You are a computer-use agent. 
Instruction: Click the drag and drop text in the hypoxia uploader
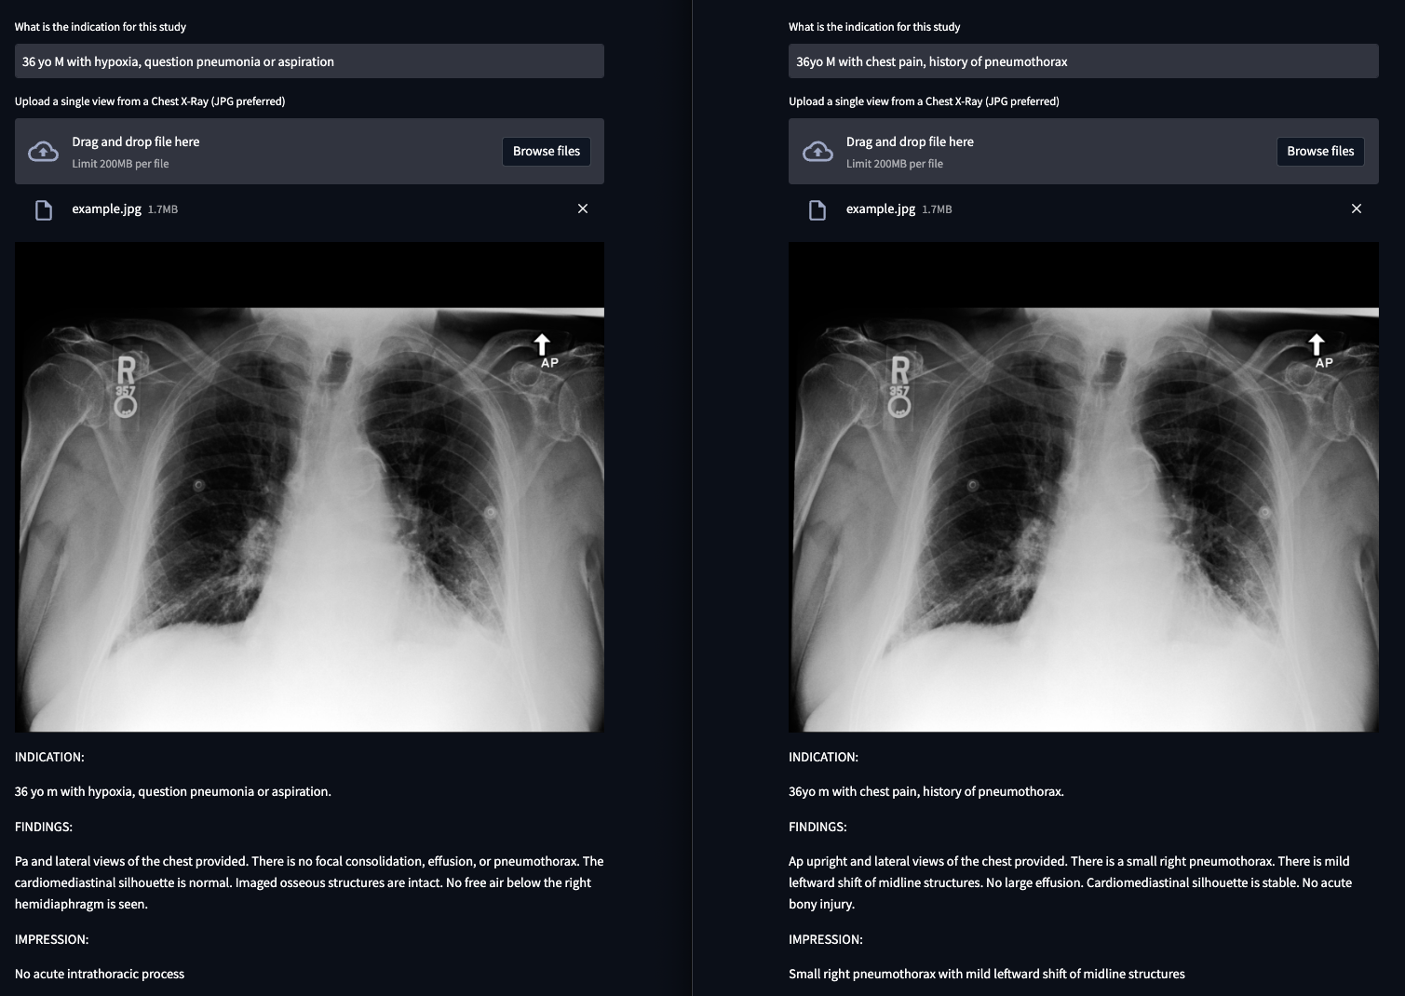click(x=136, y=141)
